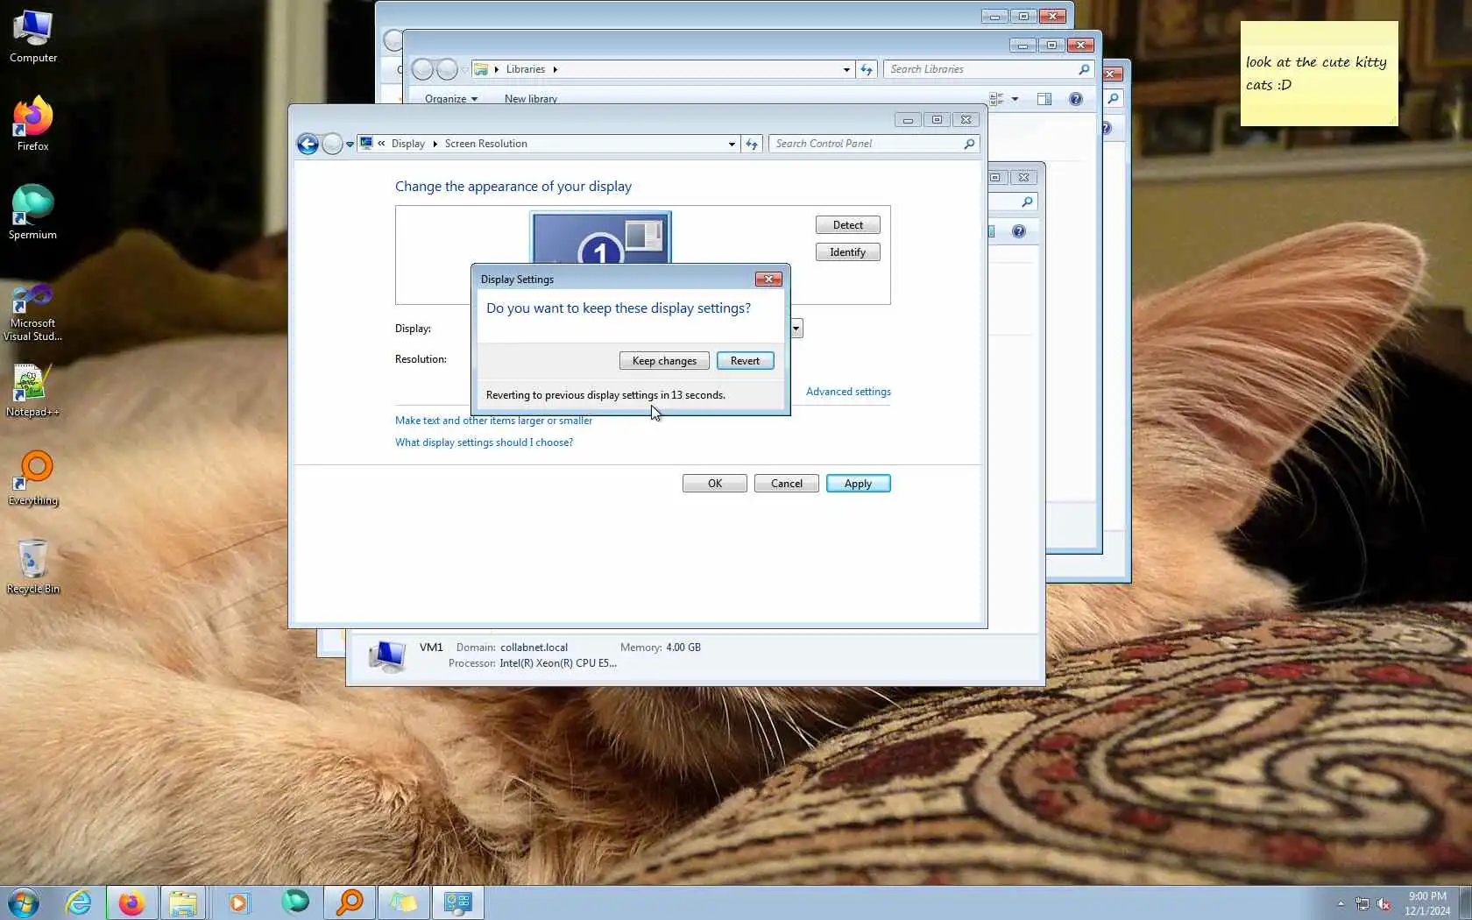Click the network icon in system tray

coord(1362,903)
